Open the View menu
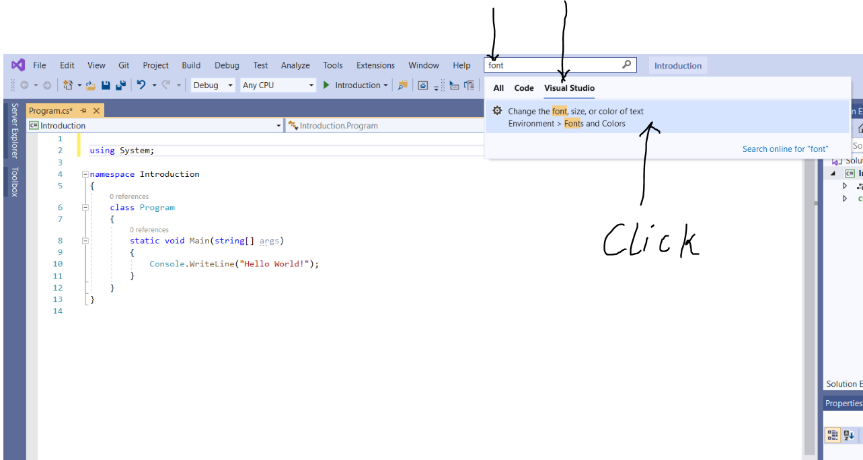The image size is (863, 460). [96, 65]
